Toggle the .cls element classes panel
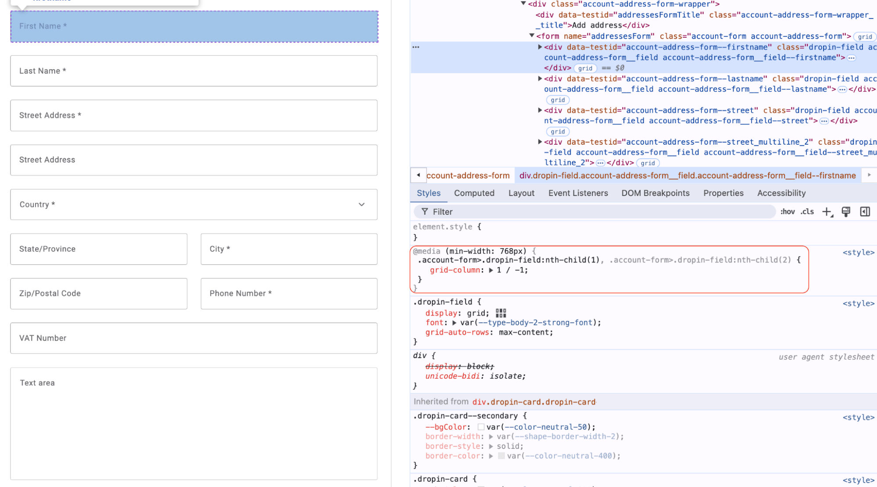The image size is (877, 487). [x=807, y=212]
